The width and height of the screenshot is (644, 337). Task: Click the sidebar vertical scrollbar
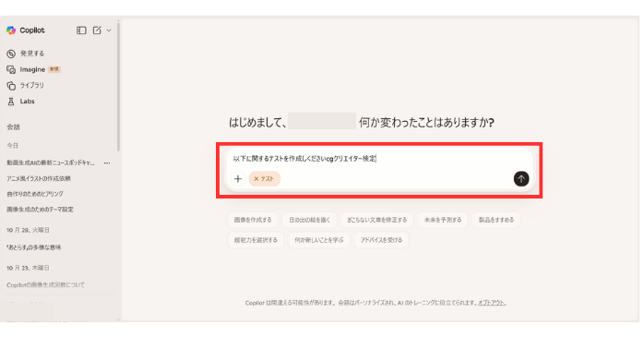[118, 86]
